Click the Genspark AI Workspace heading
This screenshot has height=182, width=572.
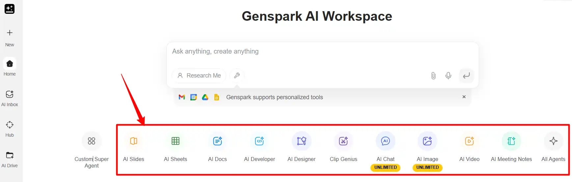pos(317,16)
